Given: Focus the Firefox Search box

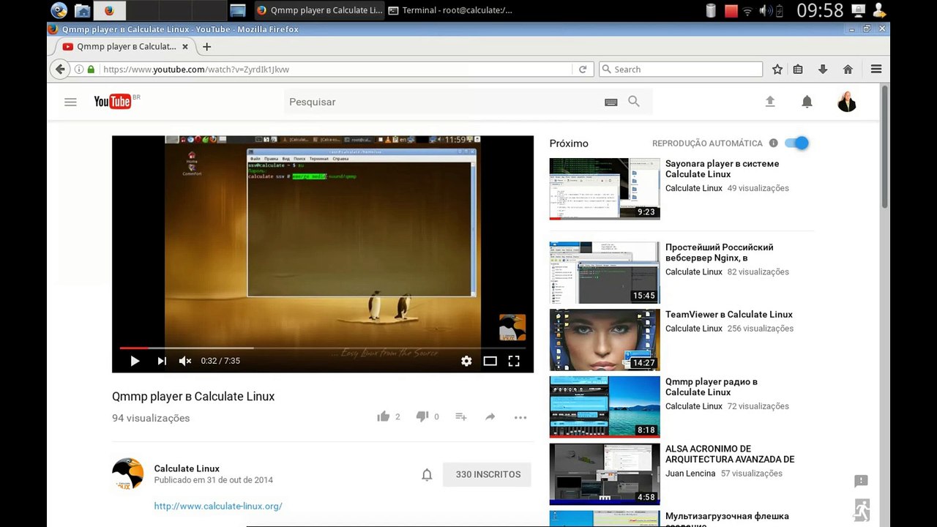Looking at the screenshot, I should tap(681, 70).
